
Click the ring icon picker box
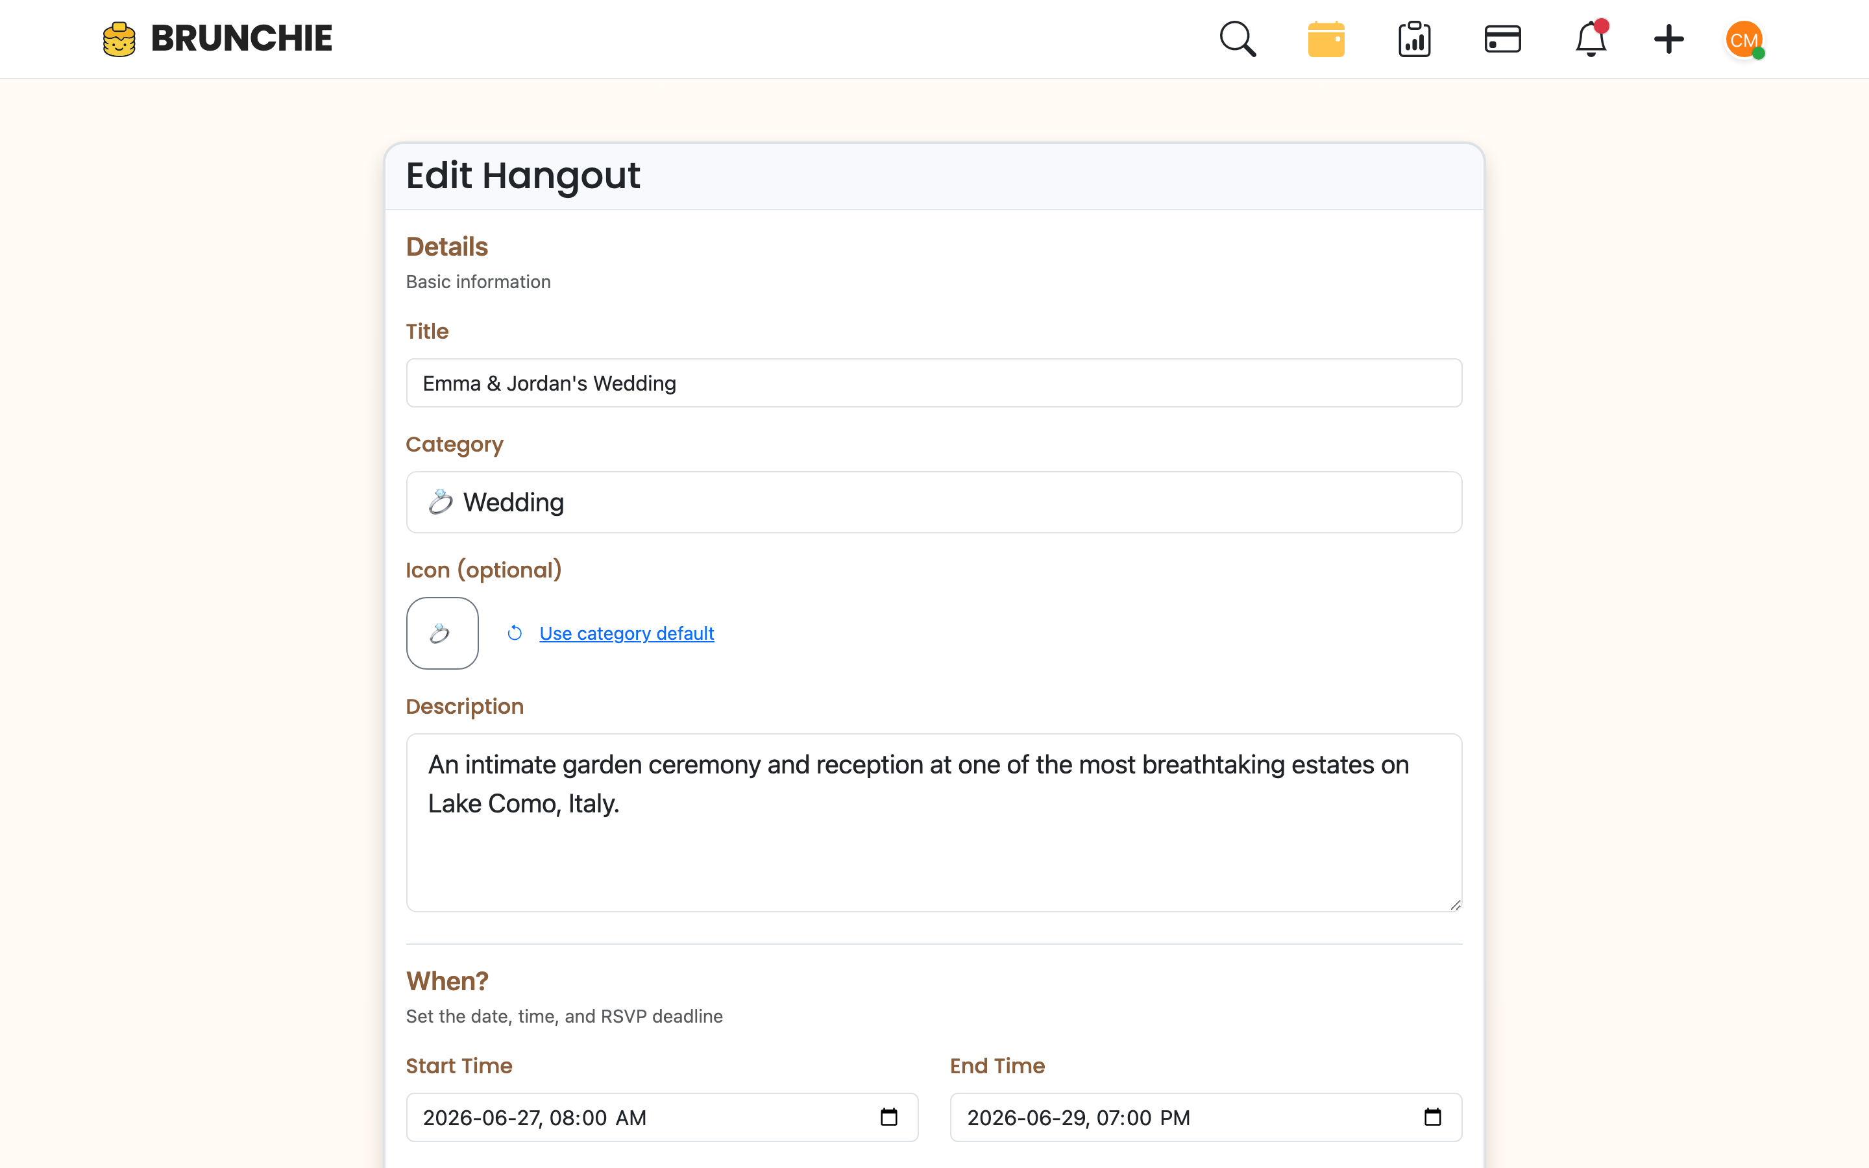pos(442,633)
